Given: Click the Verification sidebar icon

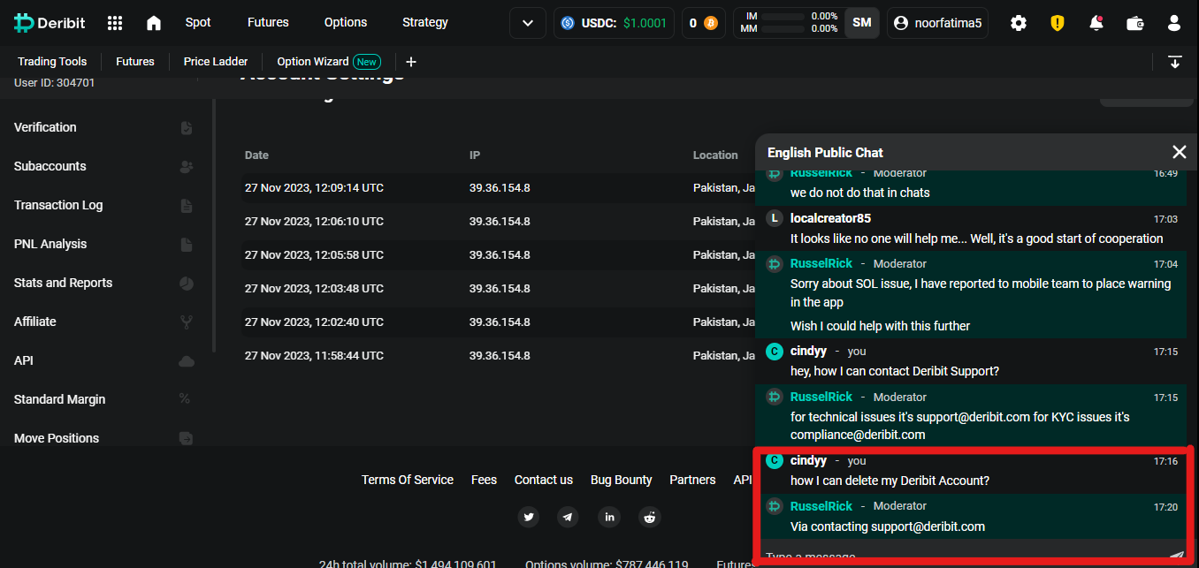Looking at the screenshot, I should [x=187, y=128].
